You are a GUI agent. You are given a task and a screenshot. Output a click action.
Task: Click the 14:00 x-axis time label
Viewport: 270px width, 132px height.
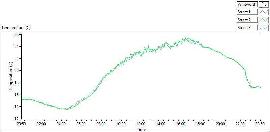(161, 124)
